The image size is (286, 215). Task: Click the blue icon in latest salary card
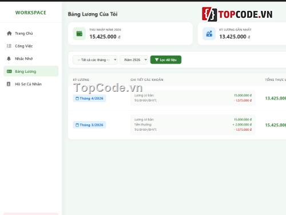pos(209,34)
